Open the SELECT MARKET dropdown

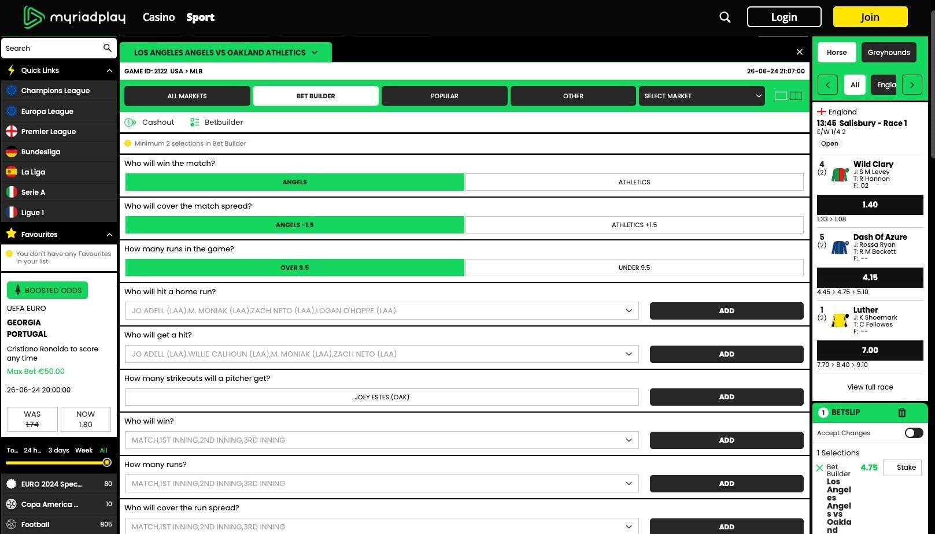click(702, 96)
